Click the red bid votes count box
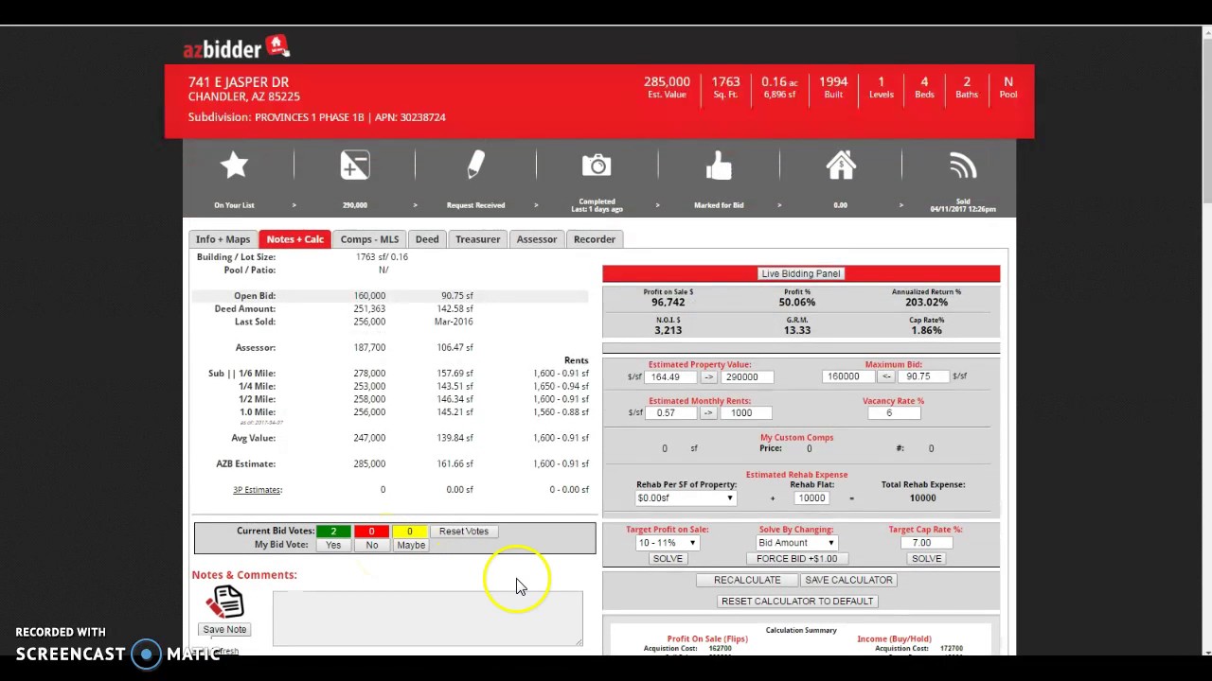1212x681 pixels. pos(371,532)
